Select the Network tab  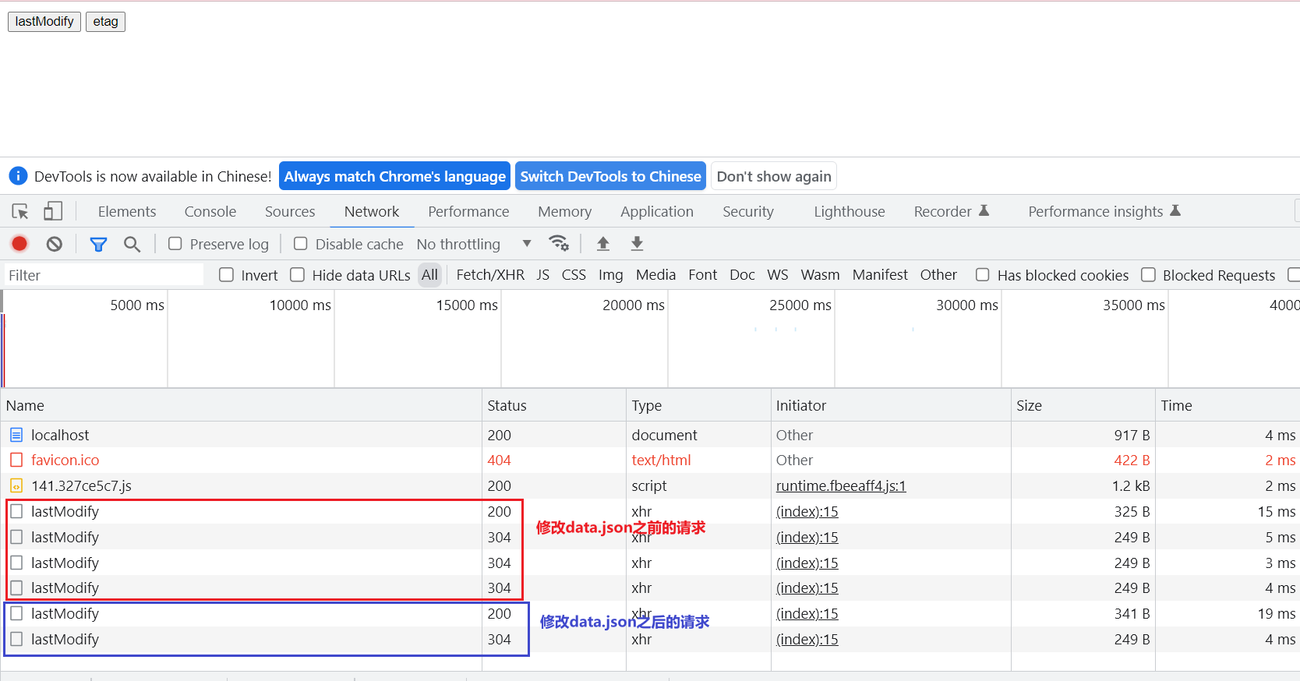tap(372, 211)
